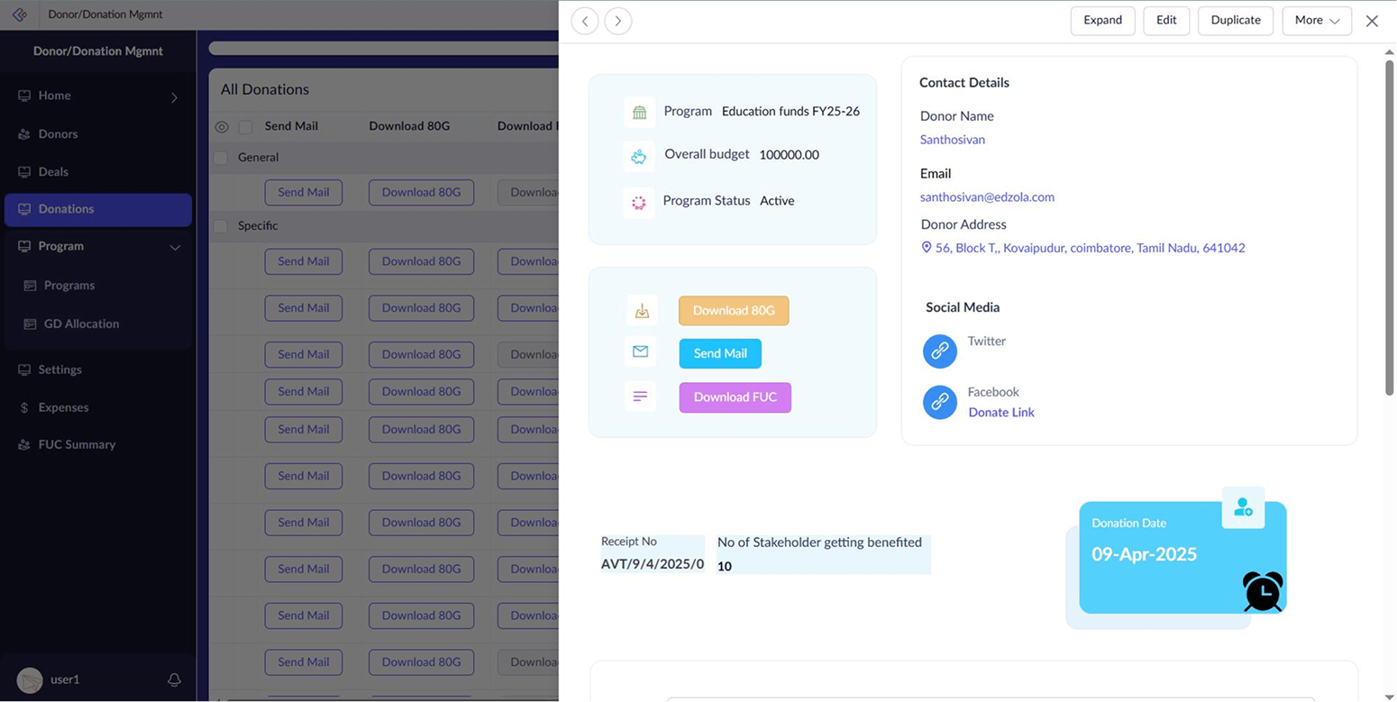The image size is (1397, 702).
Task: Click the spinner icon beside Program Status
Action: [x=639, y=203]
